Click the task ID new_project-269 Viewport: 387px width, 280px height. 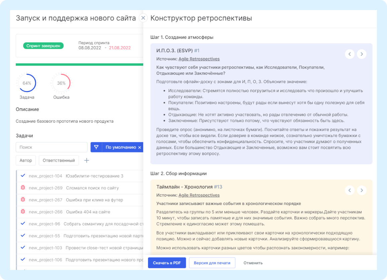(x=46, y=188)
